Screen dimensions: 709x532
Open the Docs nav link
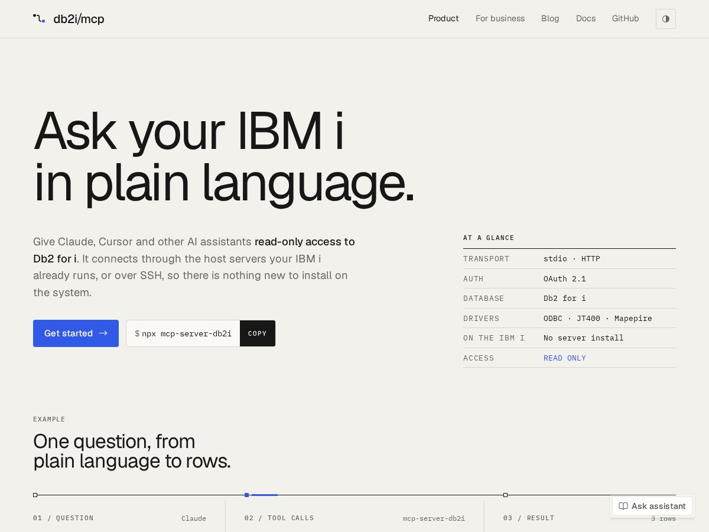point(586,18)
